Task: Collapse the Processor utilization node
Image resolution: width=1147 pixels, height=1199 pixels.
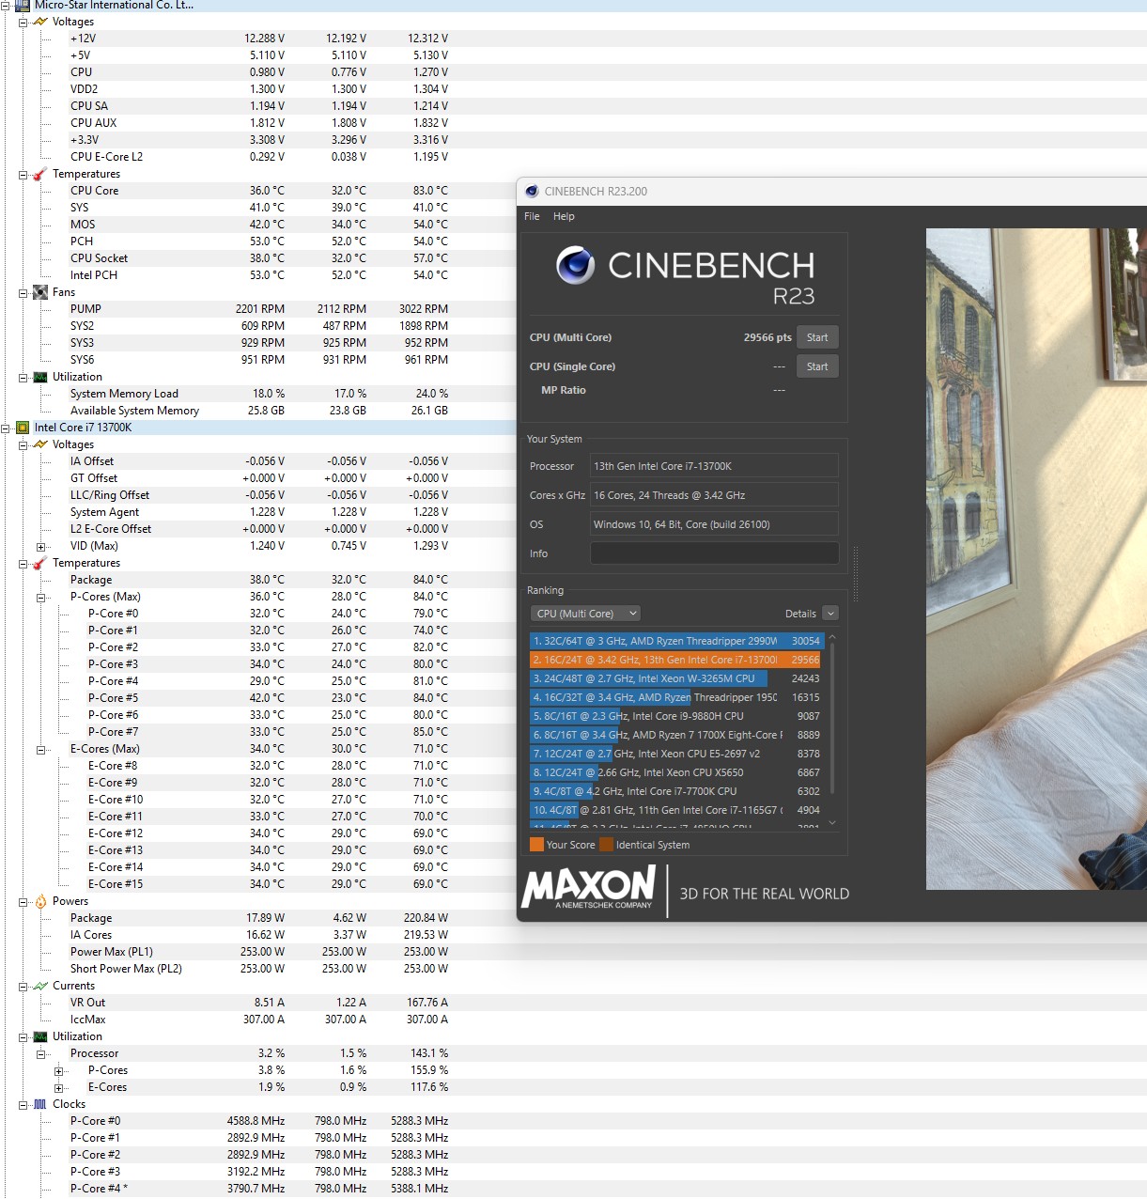Action: pyautogui.click(x=40, y=1053)
